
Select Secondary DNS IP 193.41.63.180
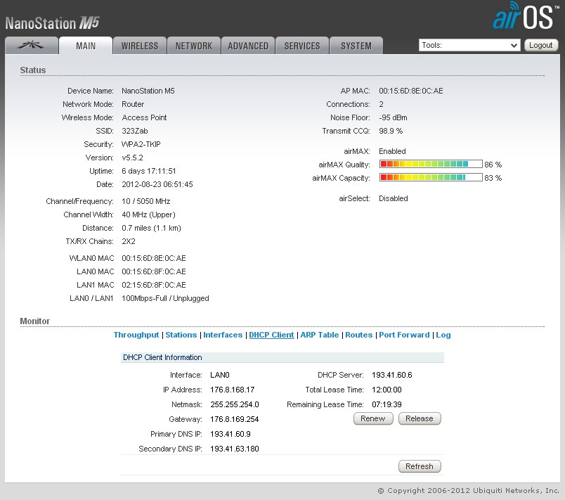pos(235,449)
